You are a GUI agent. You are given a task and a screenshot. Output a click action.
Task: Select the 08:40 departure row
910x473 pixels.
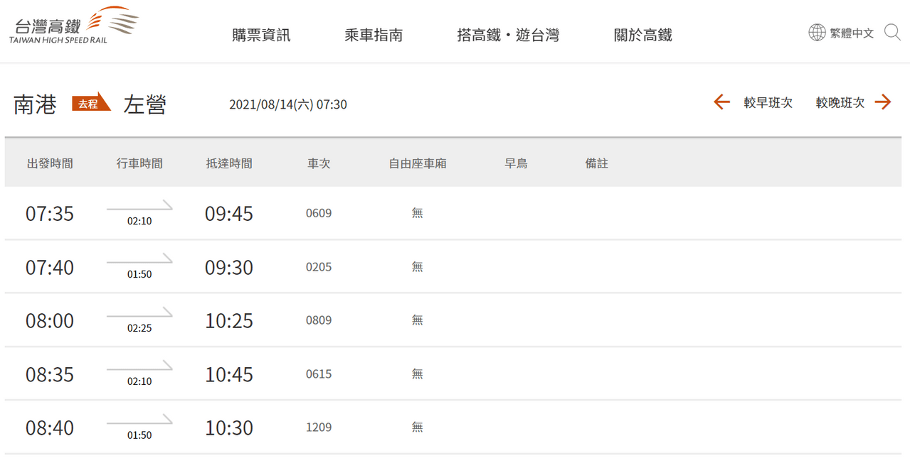point(455,428)
